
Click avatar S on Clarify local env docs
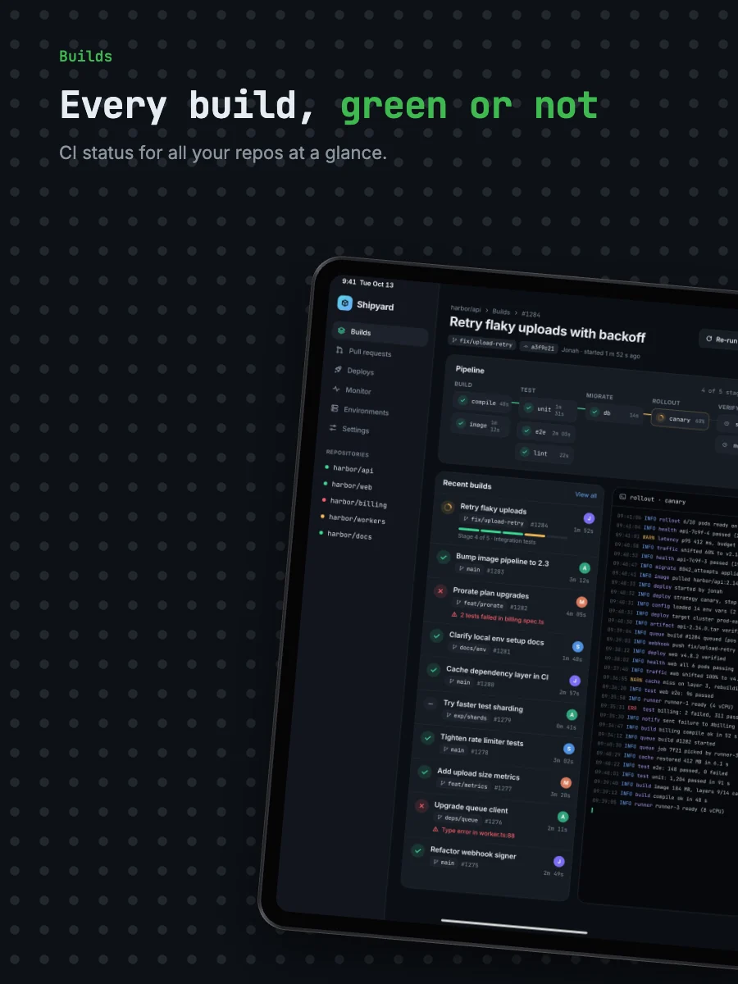[578, 646]
